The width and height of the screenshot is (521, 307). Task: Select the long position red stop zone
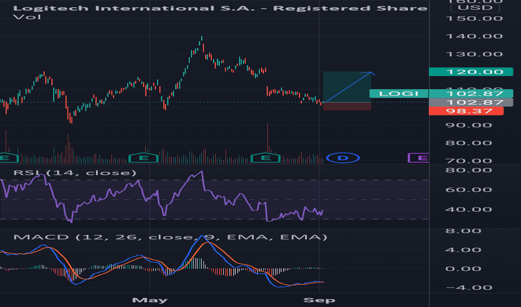[x=347, y=106]
